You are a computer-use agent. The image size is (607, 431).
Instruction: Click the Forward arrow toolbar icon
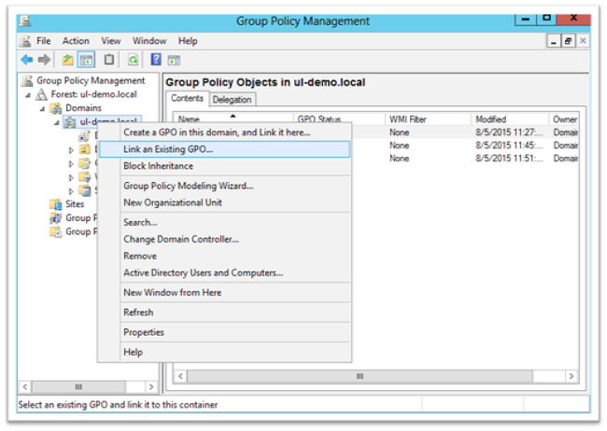43,60
